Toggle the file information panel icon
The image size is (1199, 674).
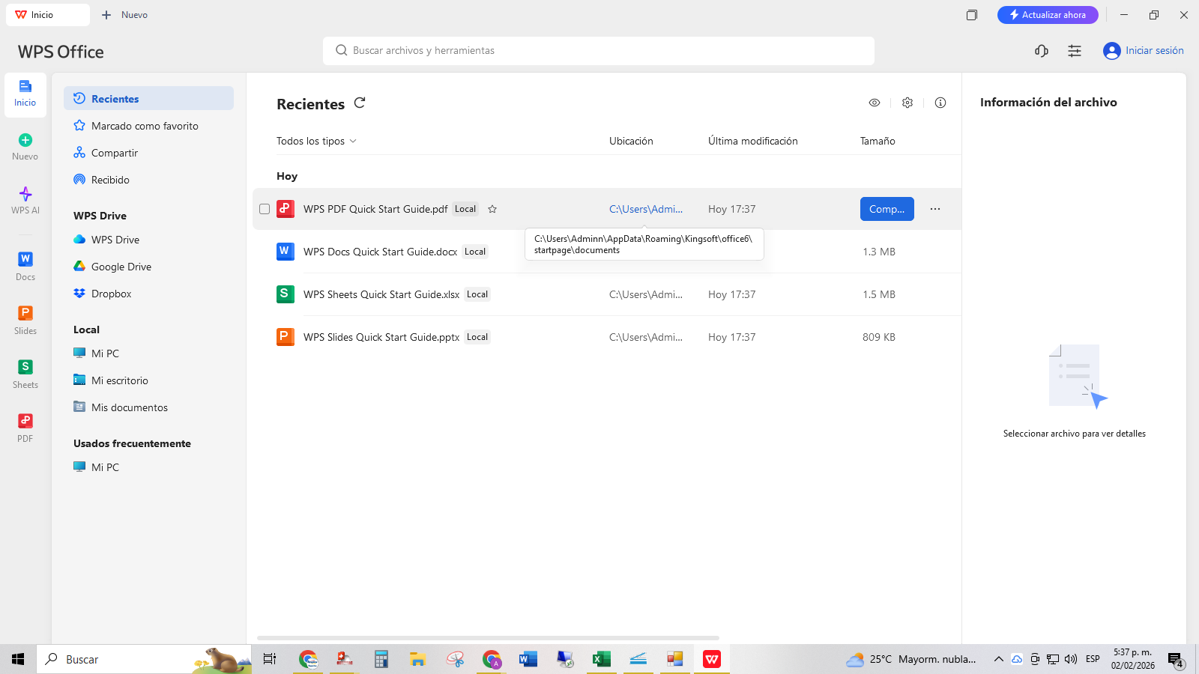[940, 103]
